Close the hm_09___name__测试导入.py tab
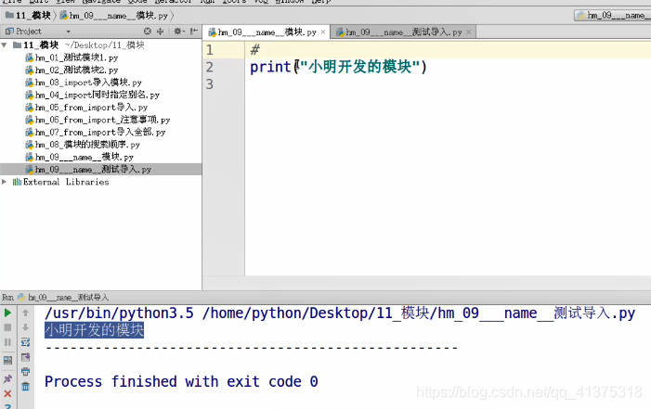Screen dimensions: 651x409 (469, 32)
